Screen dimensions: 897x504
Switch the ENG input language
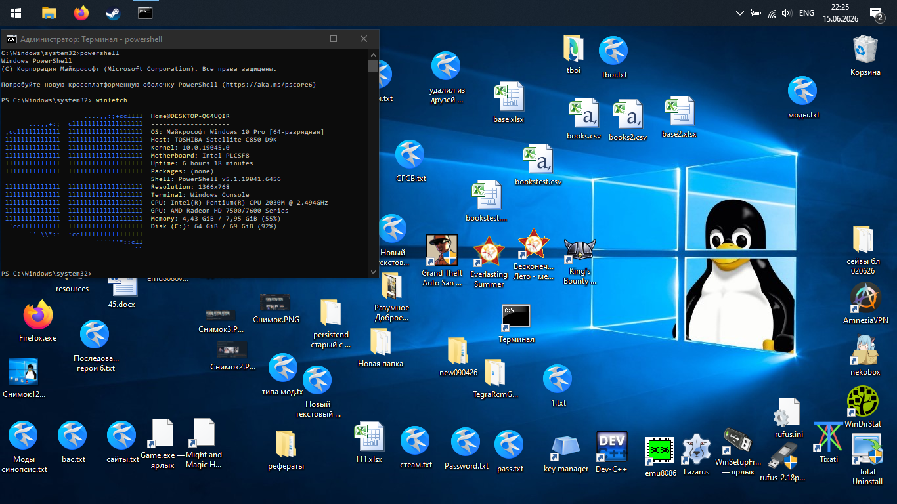click(x=806, y=12)
